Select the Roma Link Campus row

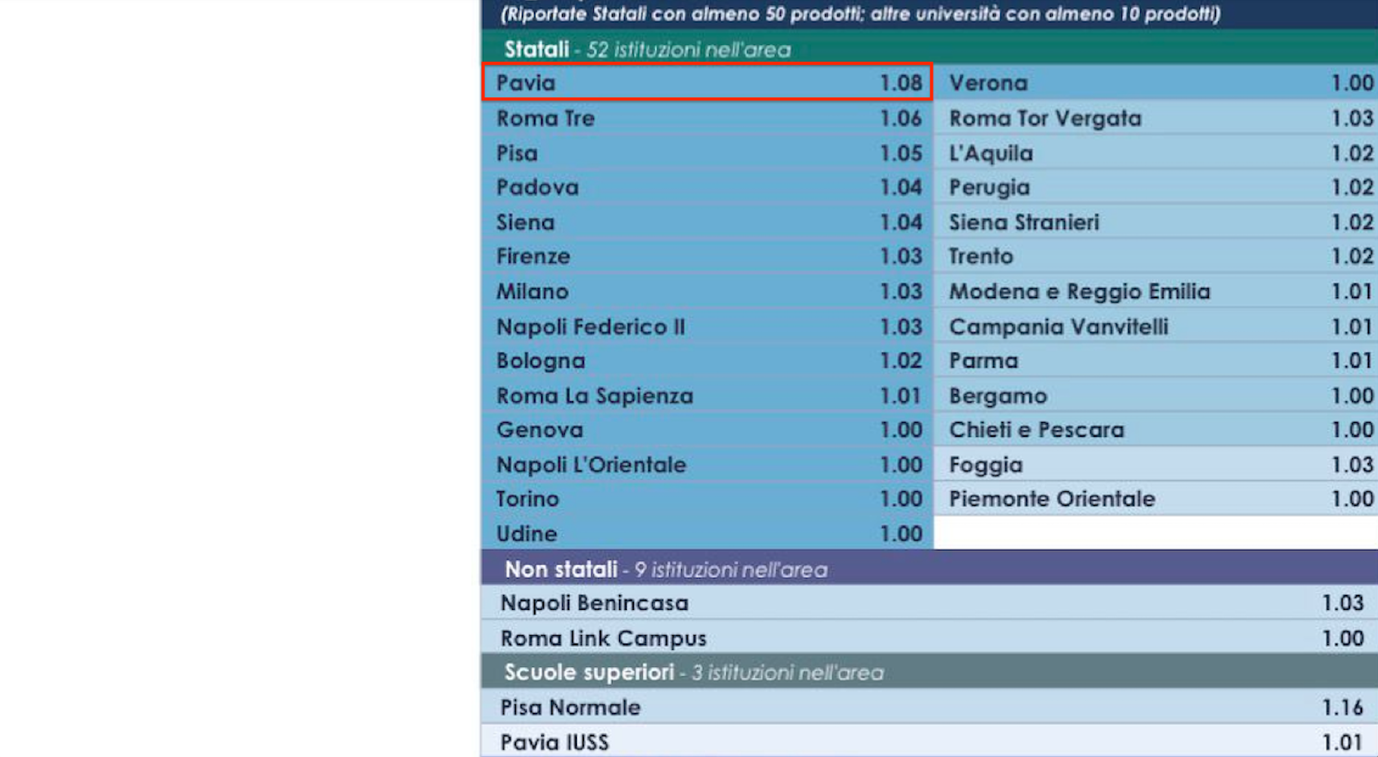929,638
